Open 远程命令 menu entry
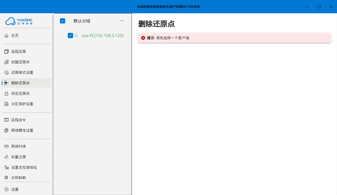Screen dimensions: 337x195 (27, 120)
